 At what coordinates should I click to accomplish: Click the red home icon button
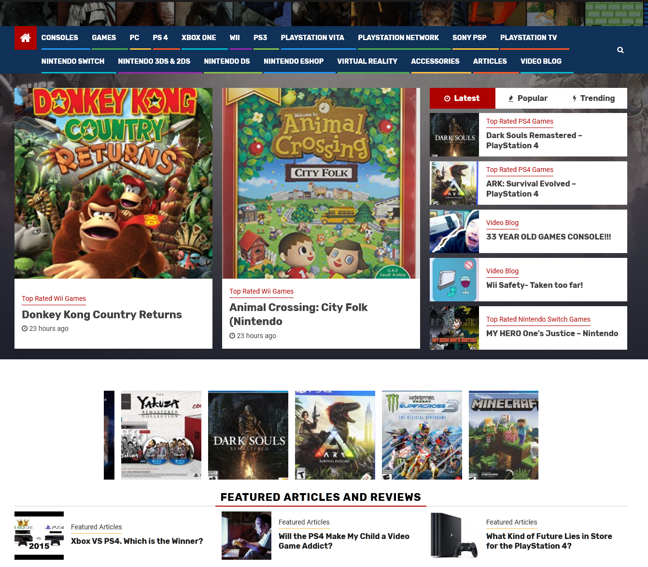26,38
